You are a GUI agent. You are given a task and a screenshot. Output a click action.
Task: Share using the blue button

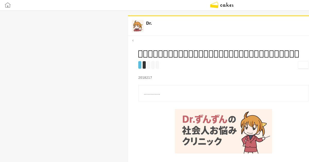click(x=140, y=65)
